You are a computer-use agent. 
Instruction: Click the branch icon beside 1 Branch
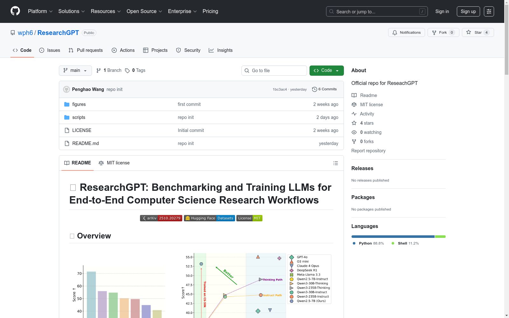click(99, 71)
